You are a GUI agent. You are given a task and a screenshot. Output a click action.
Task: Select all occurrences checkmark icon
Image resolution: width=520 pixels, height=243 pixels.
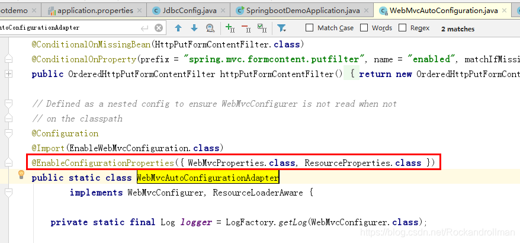262,28
